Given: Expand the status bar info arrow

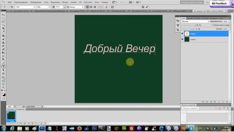Looking at the screenshot, I should [x=42, y=107].
